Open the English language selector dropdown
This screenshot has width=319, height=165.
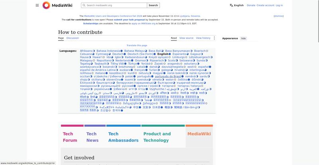(236, 5)
